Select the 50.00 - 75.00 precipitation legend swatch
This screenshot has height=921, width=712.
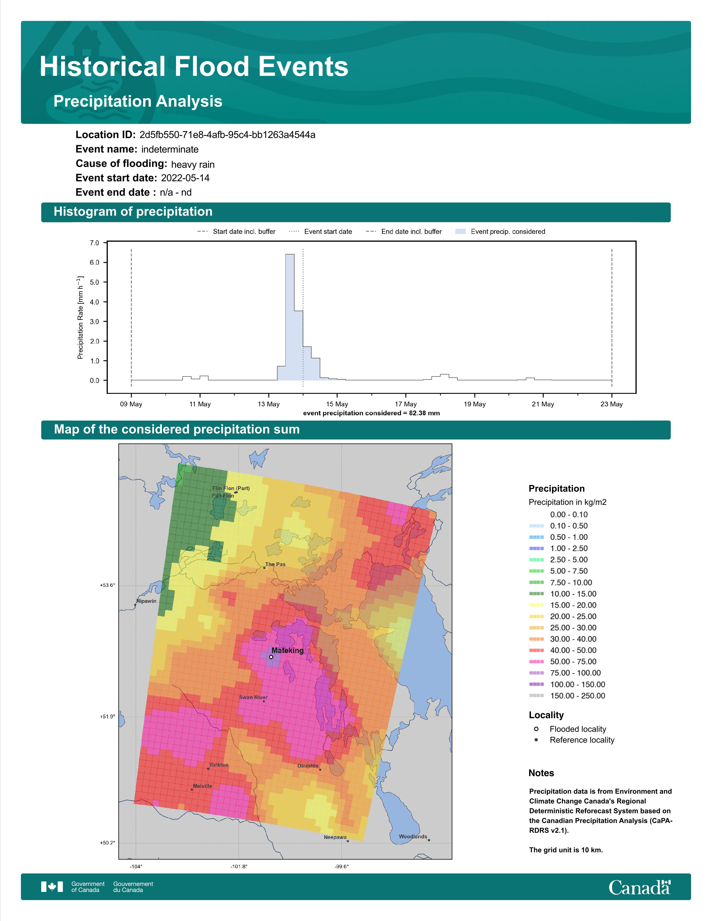click(537, 662)
